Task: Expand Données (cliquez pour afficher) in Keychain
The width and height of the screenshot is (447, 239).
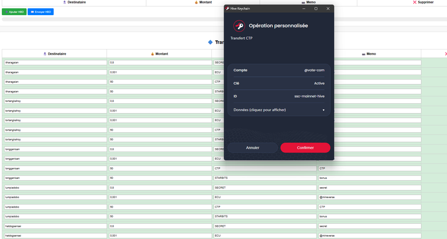Action: coord(279,110)
